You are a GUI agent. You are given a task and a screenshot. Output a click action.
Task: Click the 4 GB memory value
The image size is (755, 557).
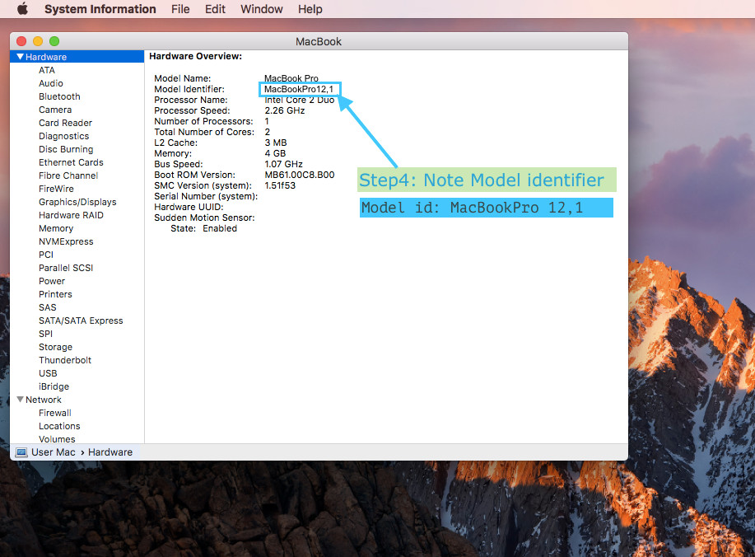pos(275,153)
